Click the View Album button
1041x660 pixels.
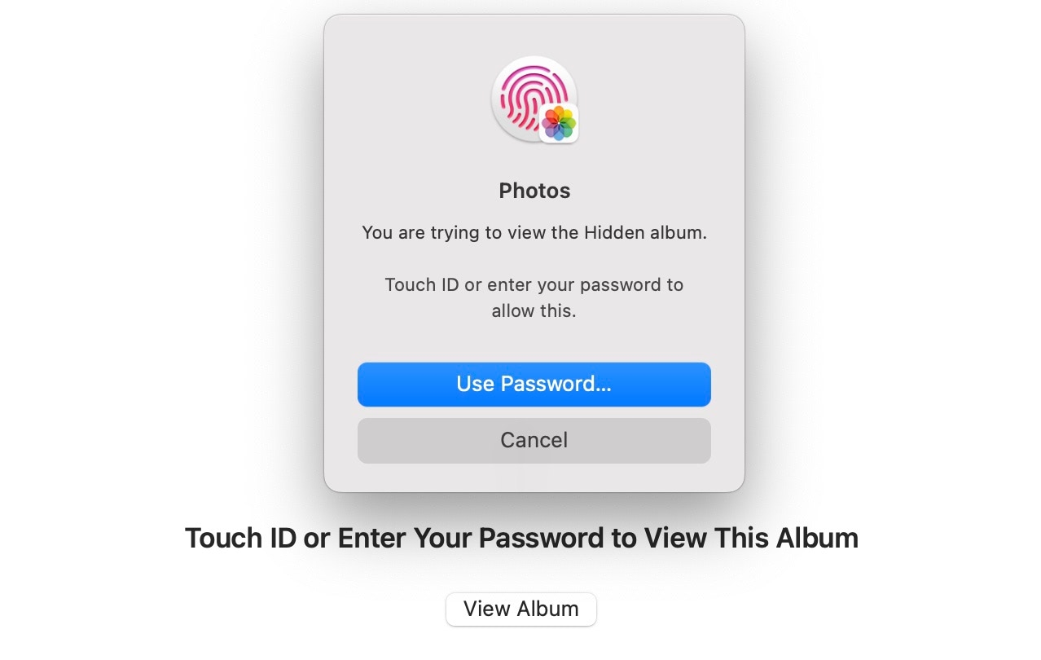[521, 609]
